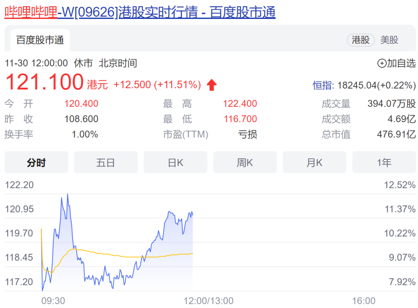The height and width of the screenshot is (308, 418).
Task: Click the 市盈(TTM) value 亏损
Action: click(x=247, y=134)
